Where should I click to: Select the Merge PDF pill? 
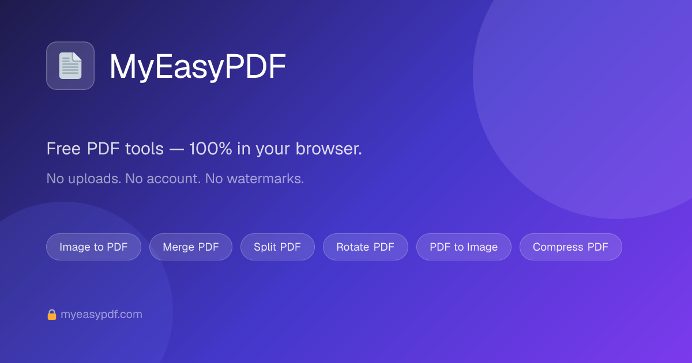(x=191, y=247)
